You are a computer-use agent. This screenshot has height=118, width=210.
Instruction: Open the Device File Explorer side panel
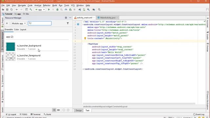click(x=208, y=100)
